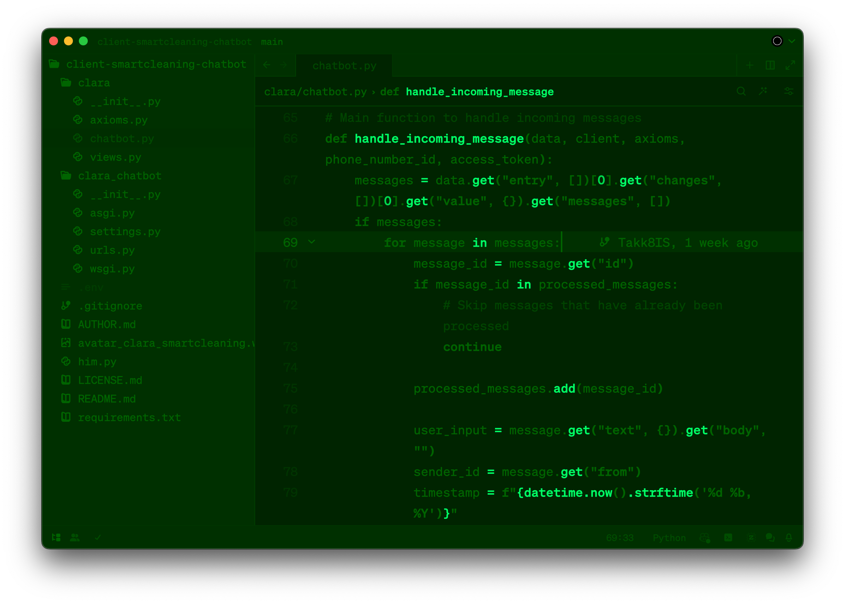Toggle editor controls sliders icon
845x604 pixels.
coord(788,91)
